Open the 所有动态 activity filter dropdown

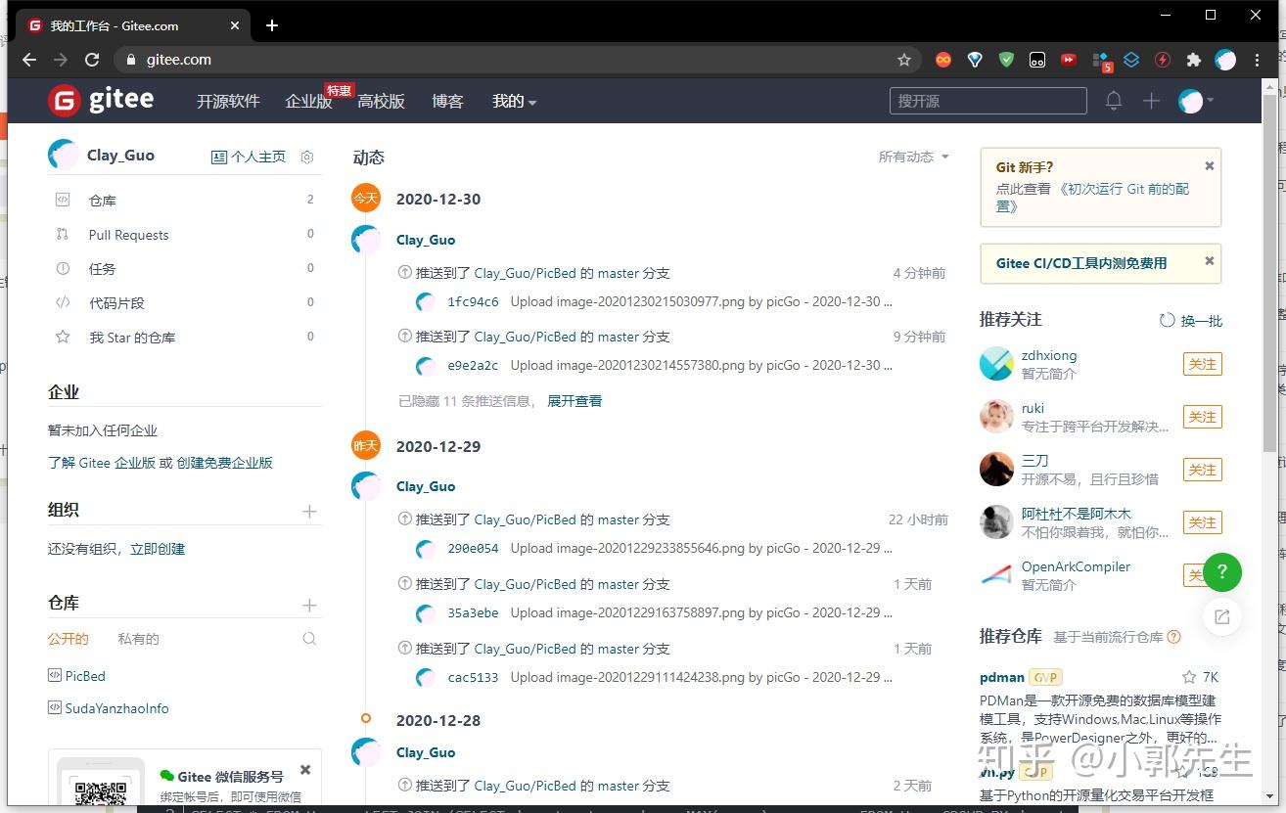point(911,157)
